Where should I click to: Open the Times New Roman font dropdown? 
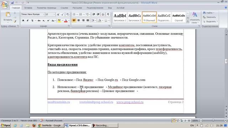[43, 14]
